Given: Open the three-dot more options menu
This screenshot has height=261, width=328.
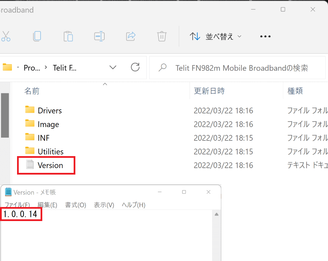Looking at the screenshot, I should (265, 37).
